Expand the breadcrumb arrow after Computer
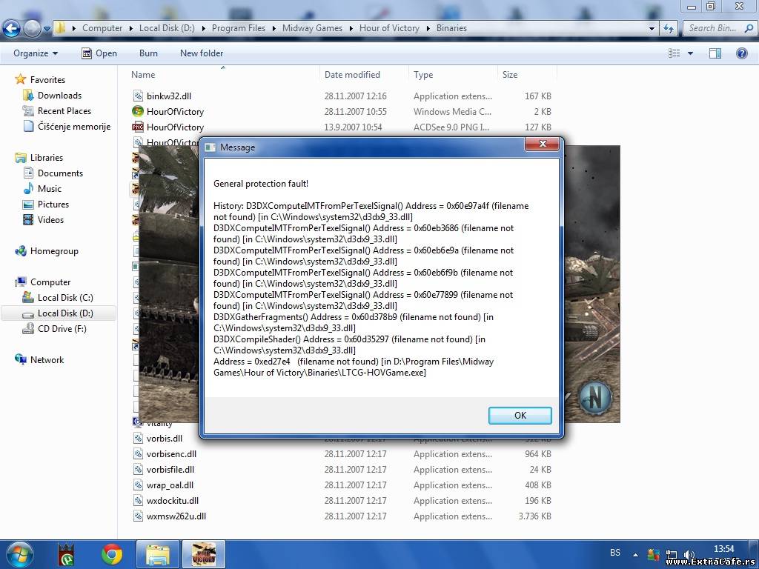The width and height of the screenshot is (759, 569). 130,28
